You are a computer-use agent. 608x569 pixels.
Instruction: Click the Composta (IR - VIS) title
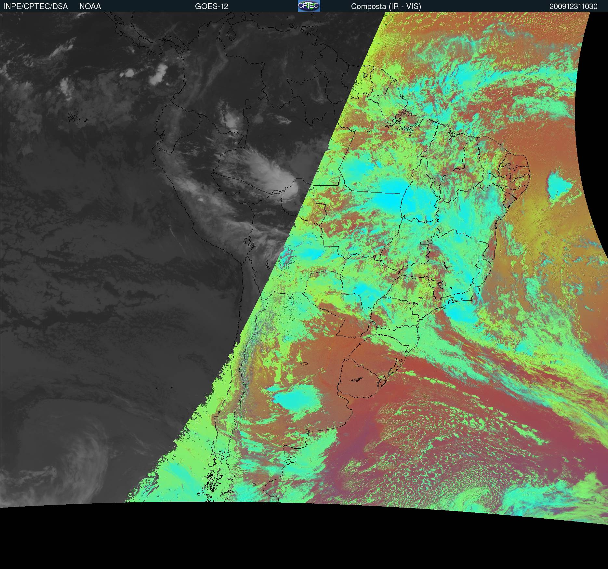386,7
